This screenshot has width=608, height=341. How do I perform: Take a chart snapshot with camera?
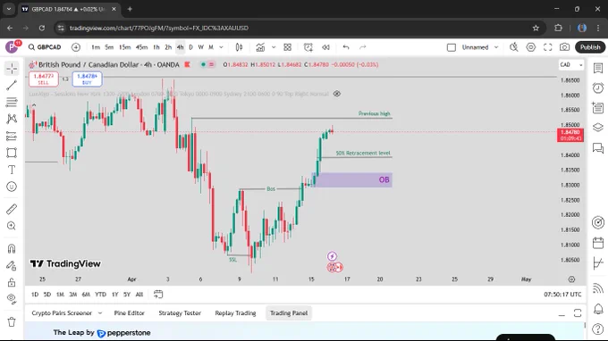[x=564, y=47]
